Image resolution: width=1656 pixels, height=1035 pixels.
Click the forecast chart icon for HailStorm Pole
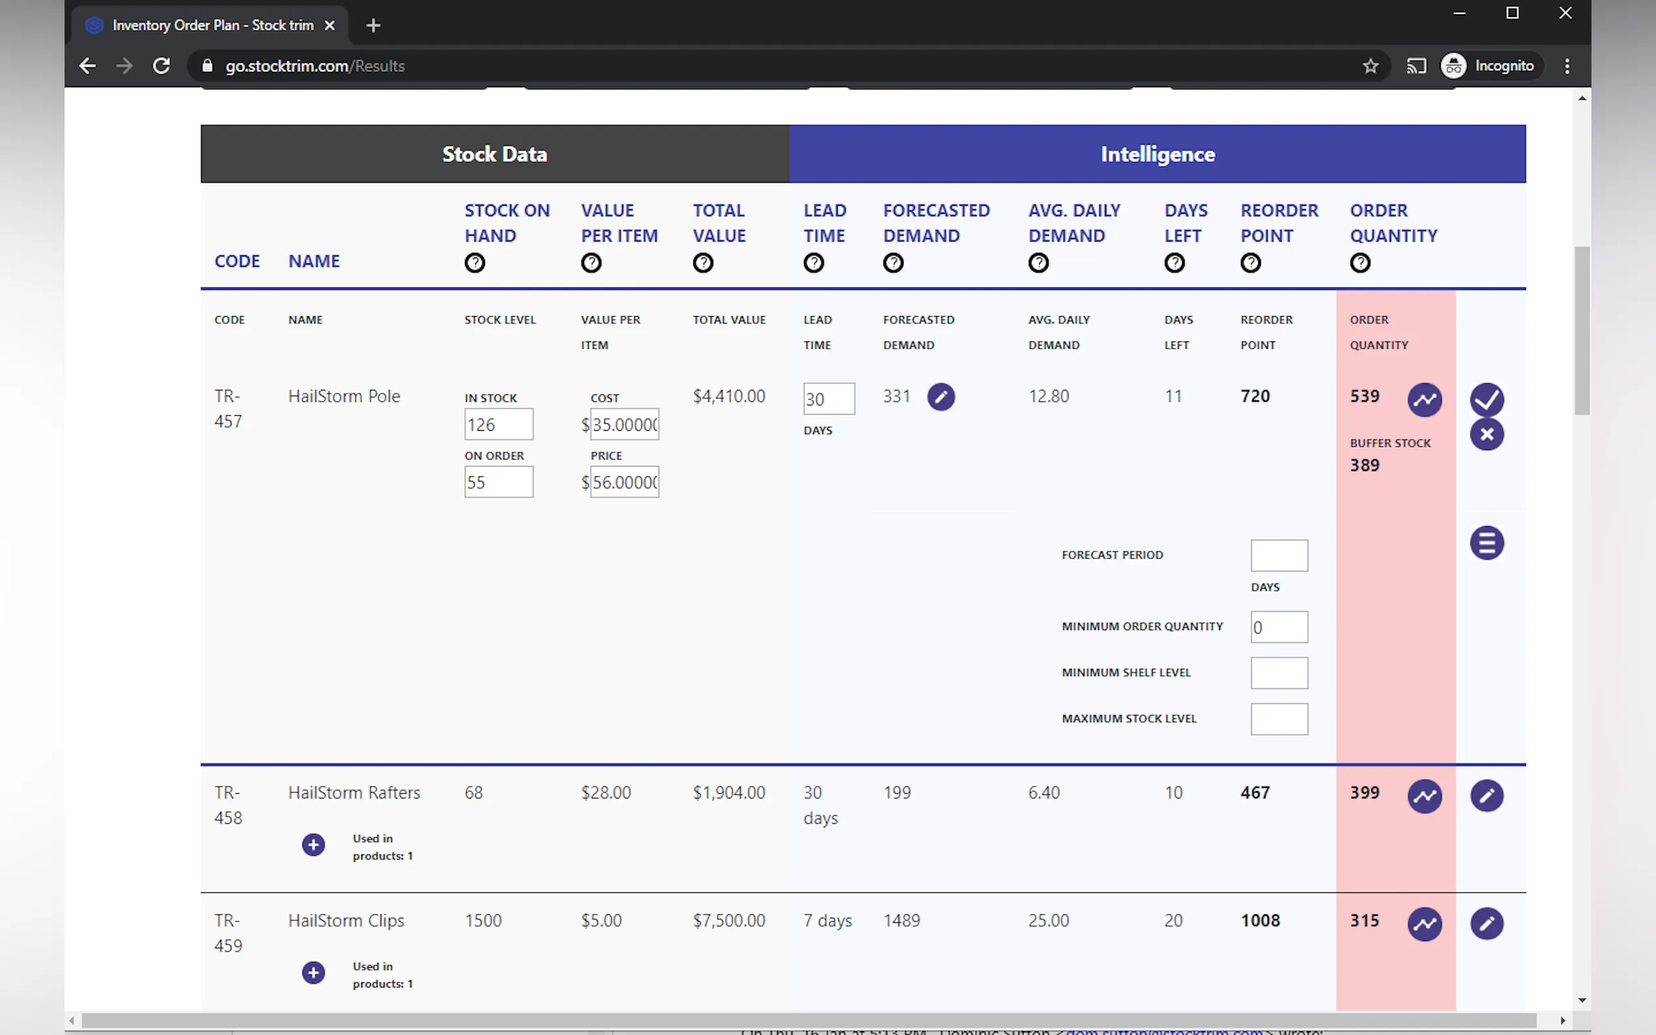coord(1424,400)
